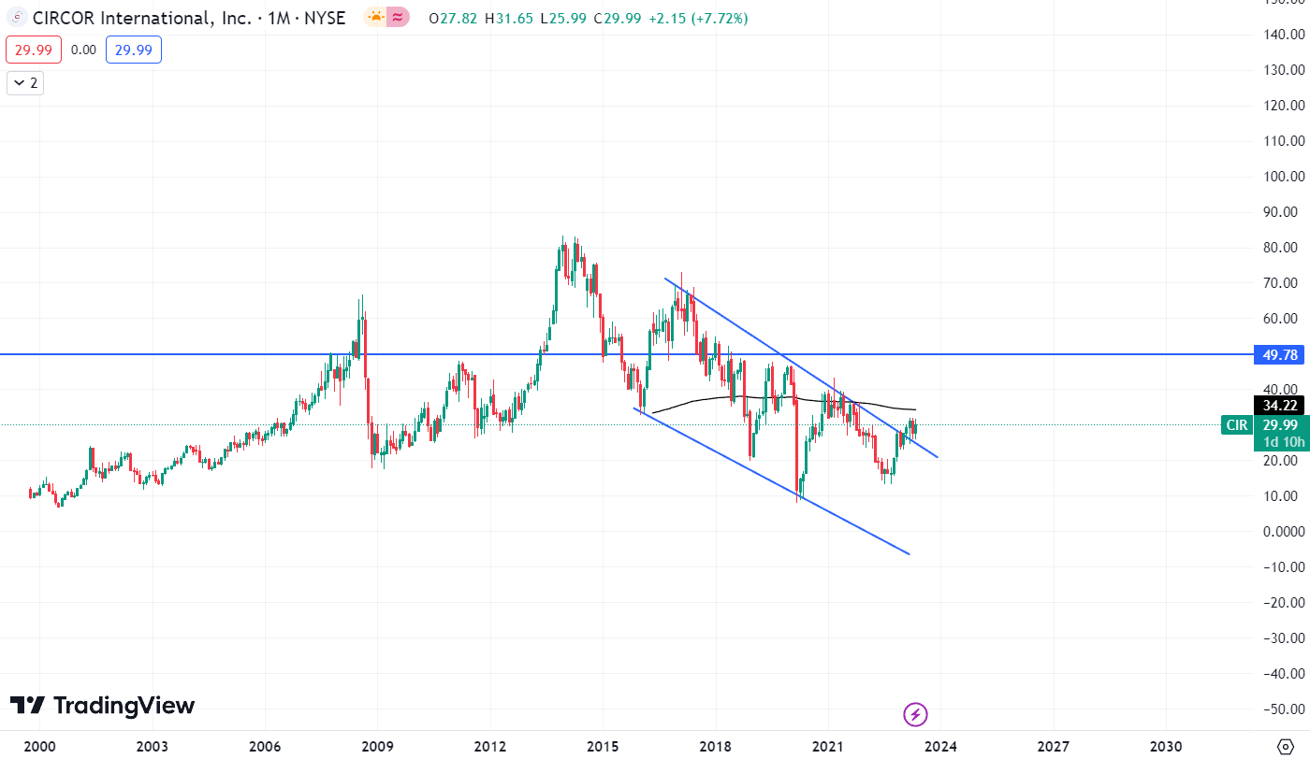The image size is (1310, 759).
Task: Click the L25.99 low value
Action: point(563,18)
